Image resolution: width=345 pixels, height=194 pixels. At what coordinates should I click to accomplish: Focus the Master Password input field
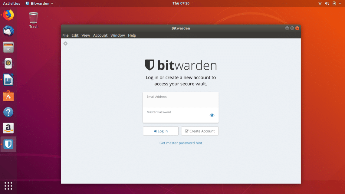tap(176, 117)
